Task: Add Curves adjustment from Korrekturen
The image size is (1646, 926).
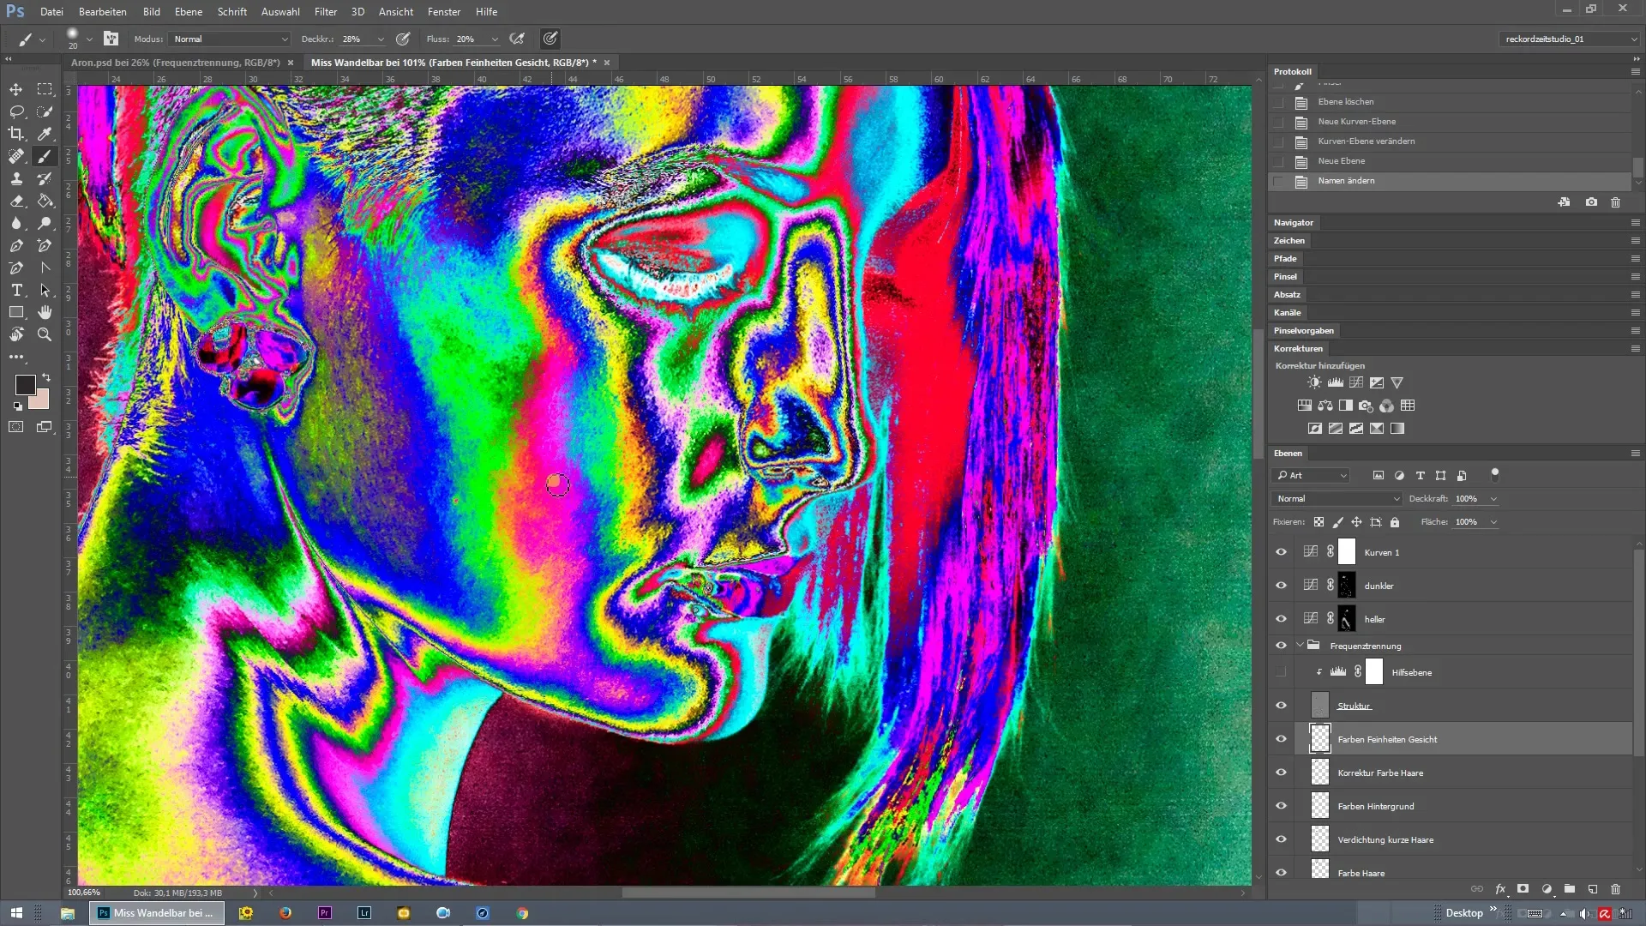Action: click(1356, 382)
